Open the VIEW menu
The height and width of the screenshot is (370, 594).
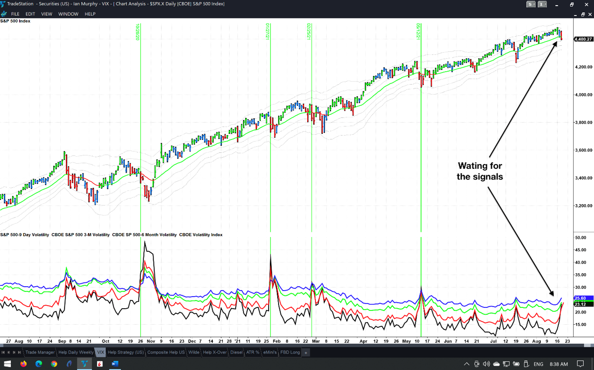(x=46, y=14)
